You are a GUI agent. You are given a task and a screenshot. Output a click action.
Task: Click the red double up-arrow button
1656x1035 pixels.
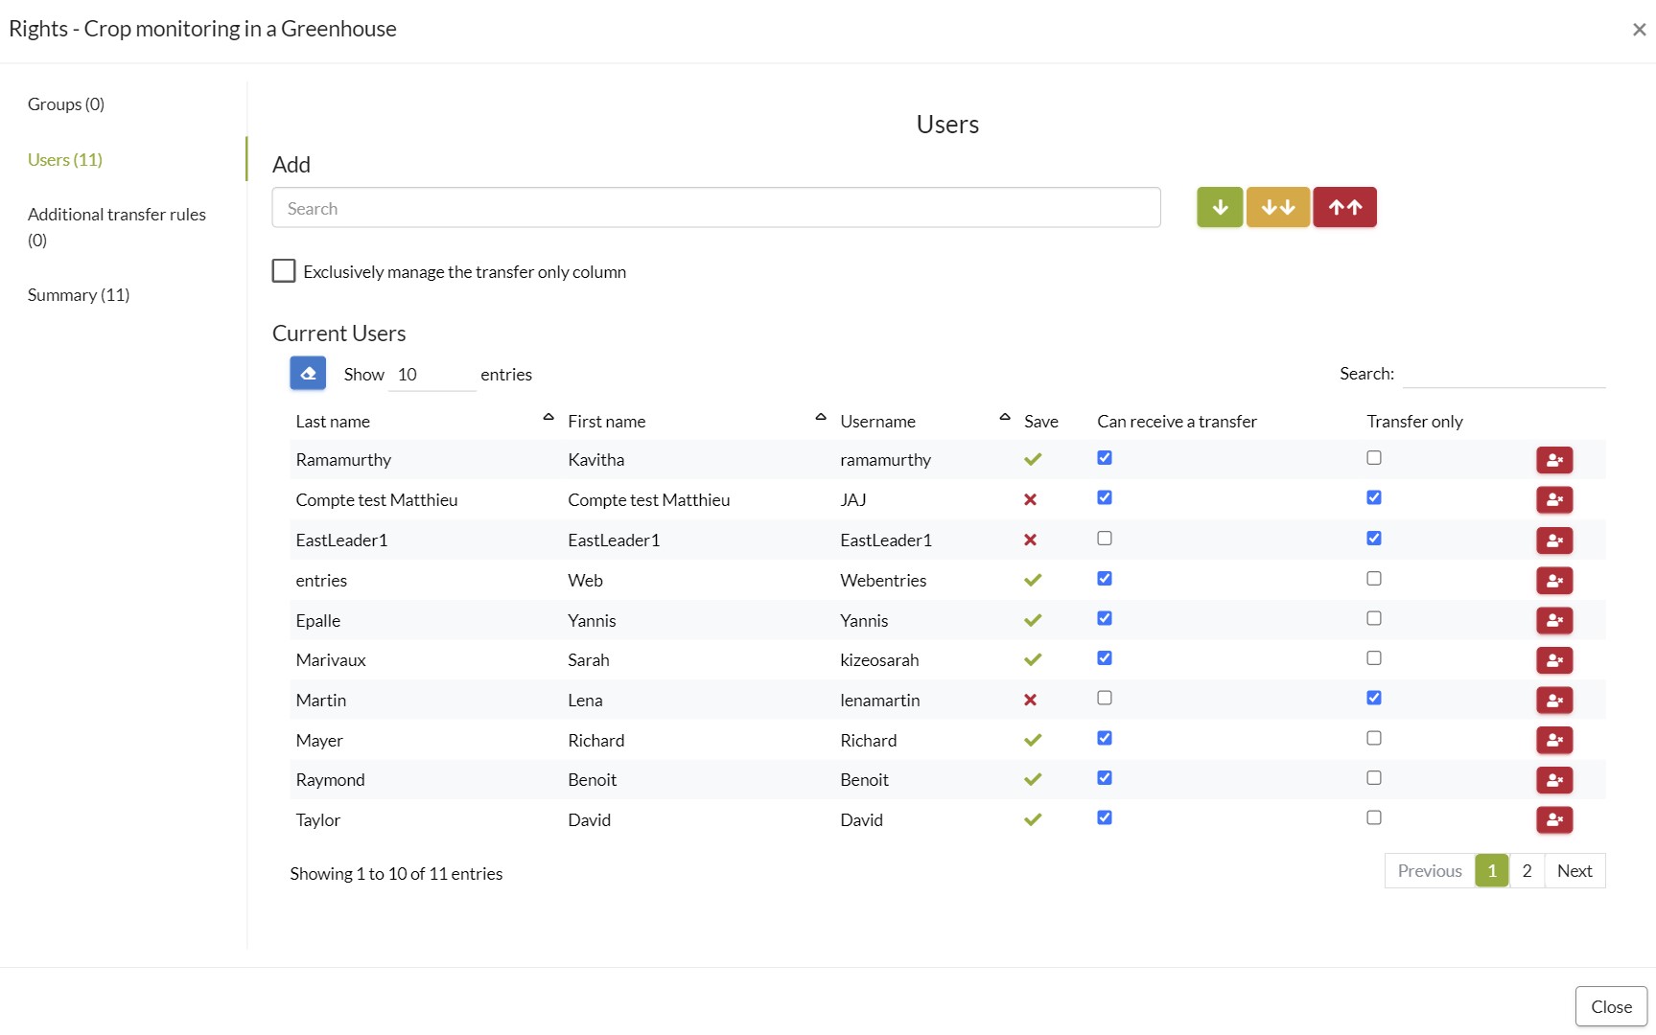click(1344, 207)
